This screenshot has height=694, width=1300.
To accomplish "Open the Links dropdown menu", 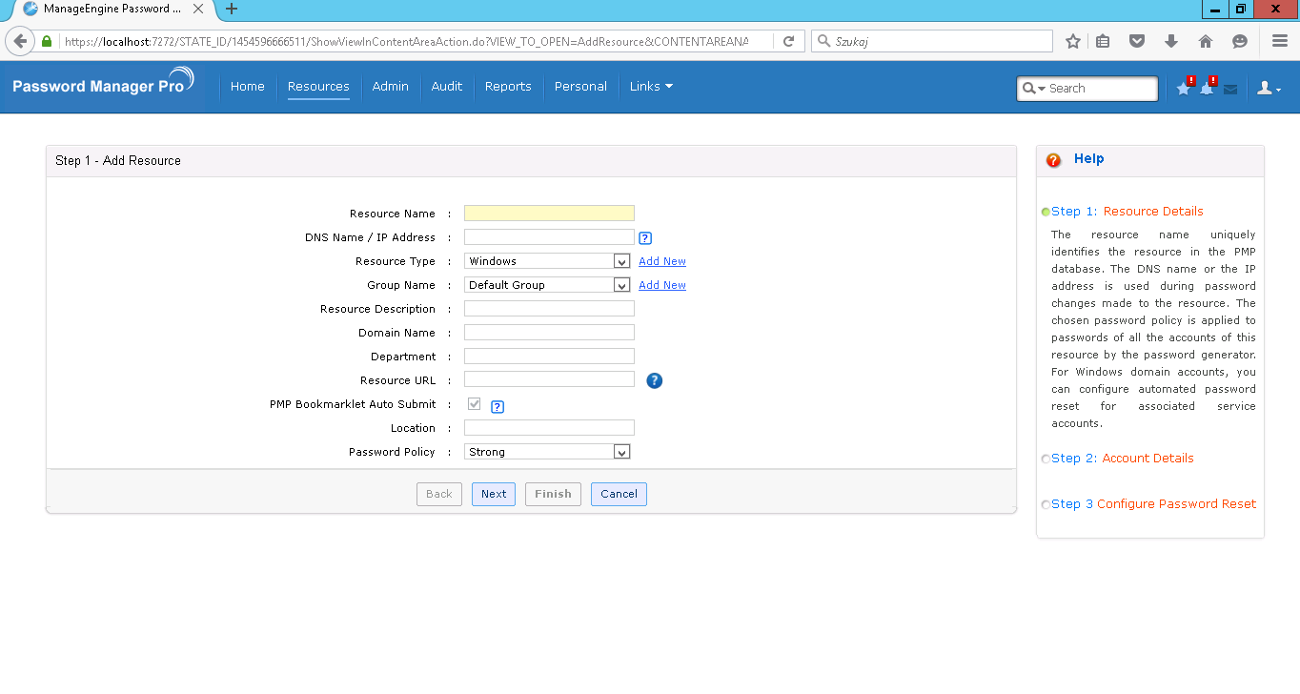I will point(651,87).
